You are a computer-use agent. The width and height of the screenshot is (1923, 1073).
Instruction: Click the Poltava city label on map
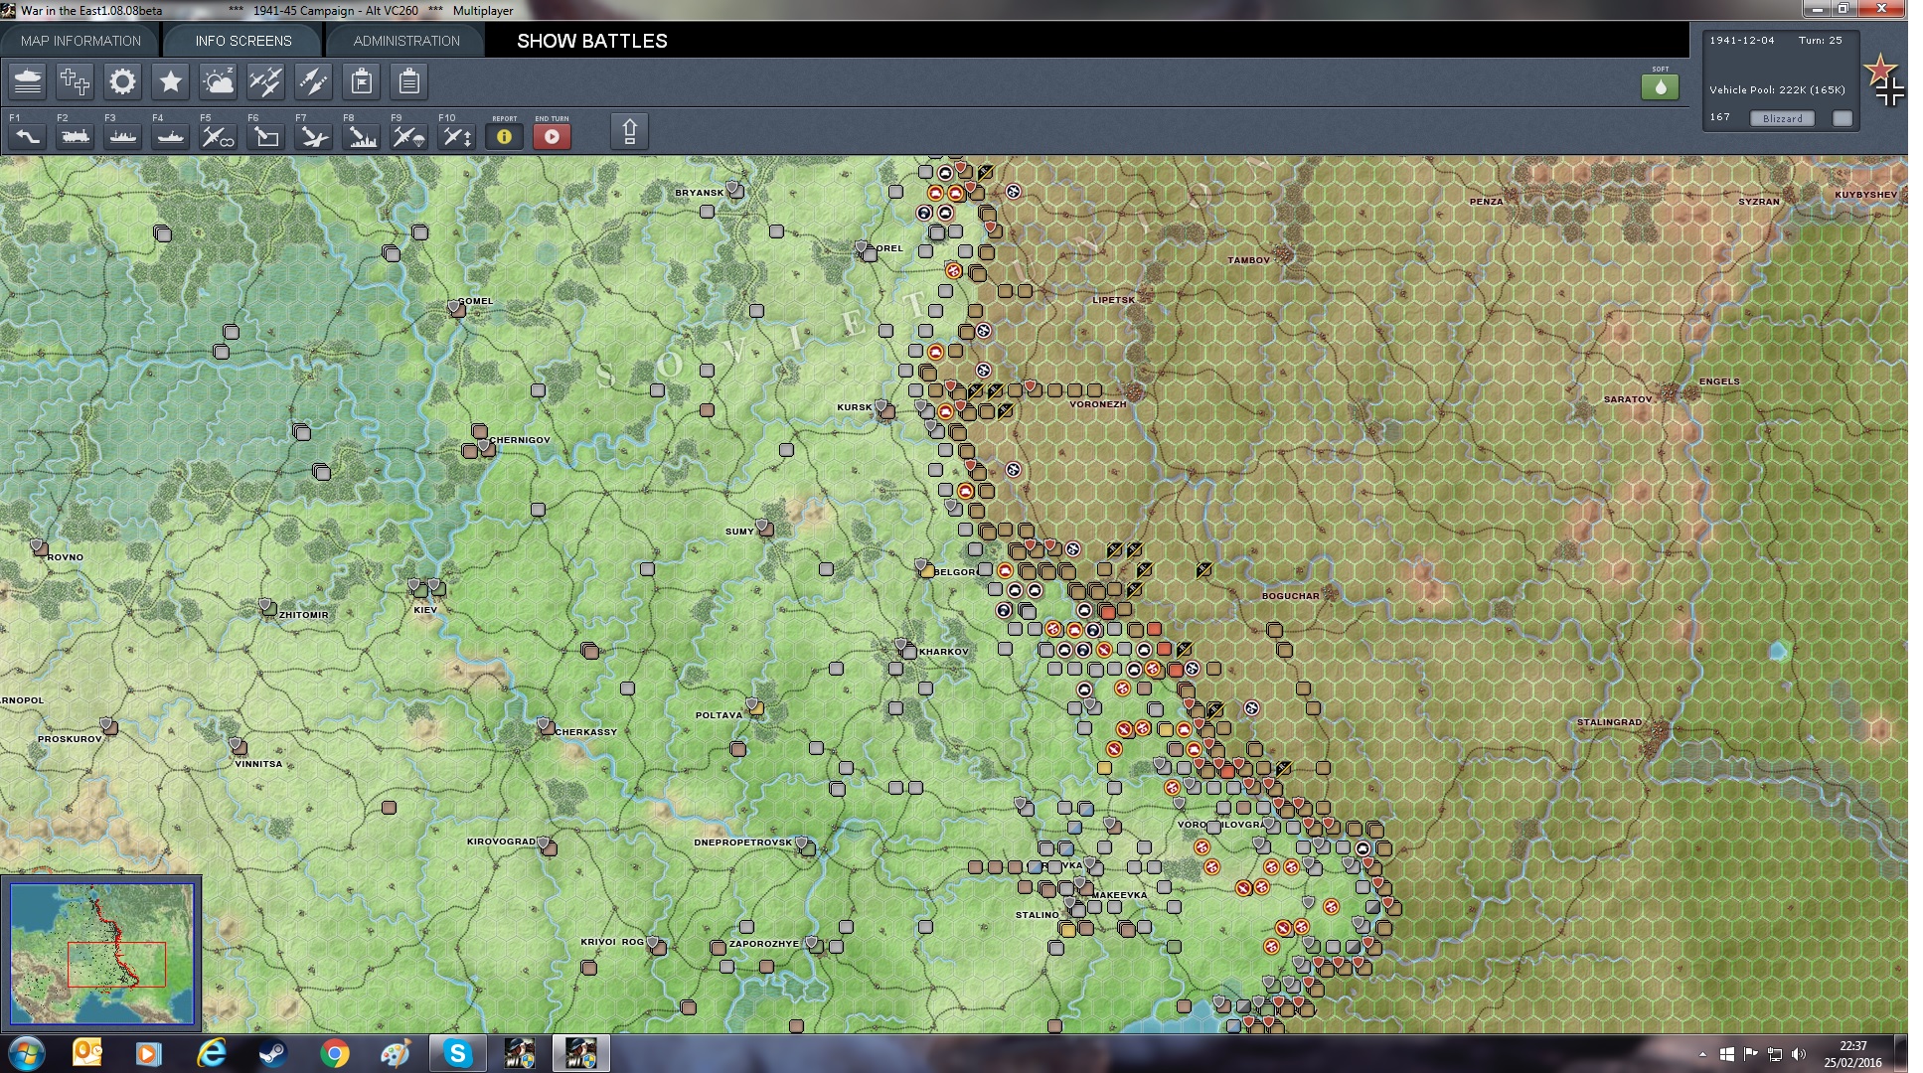pos(719,715)
